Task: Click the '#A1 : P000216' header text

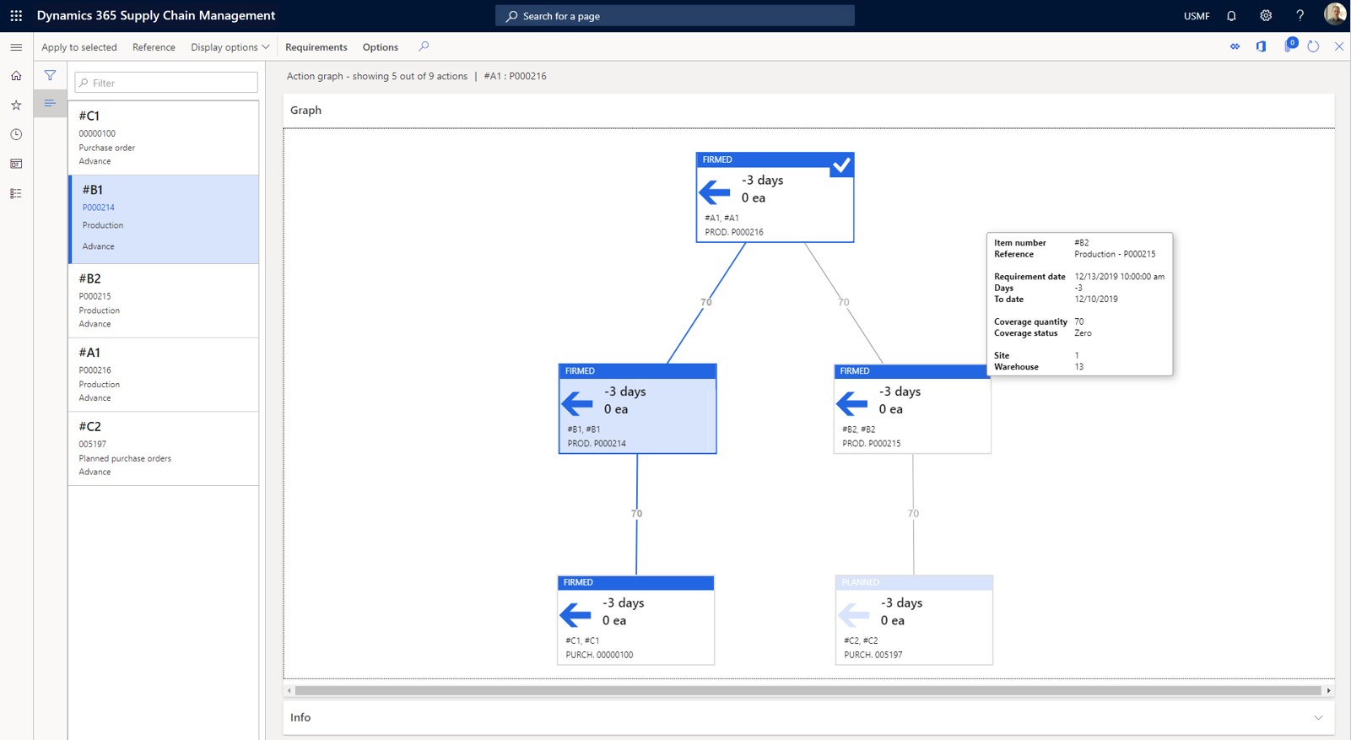Action: point(515,76)
